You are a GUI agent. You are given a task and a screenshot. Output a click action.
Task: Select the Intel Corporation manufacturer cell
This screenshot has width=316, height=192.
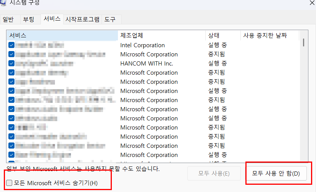[x=142, y=45]
